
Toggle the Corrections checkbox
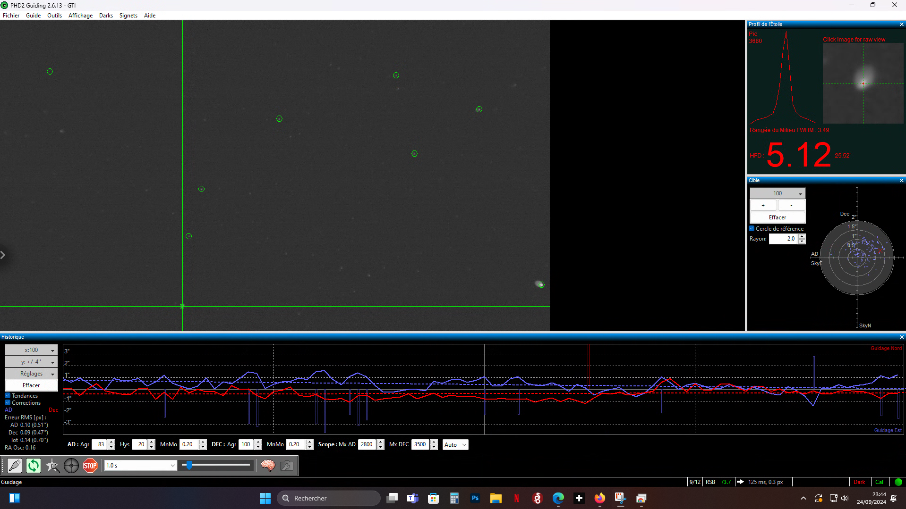(8, 403)
